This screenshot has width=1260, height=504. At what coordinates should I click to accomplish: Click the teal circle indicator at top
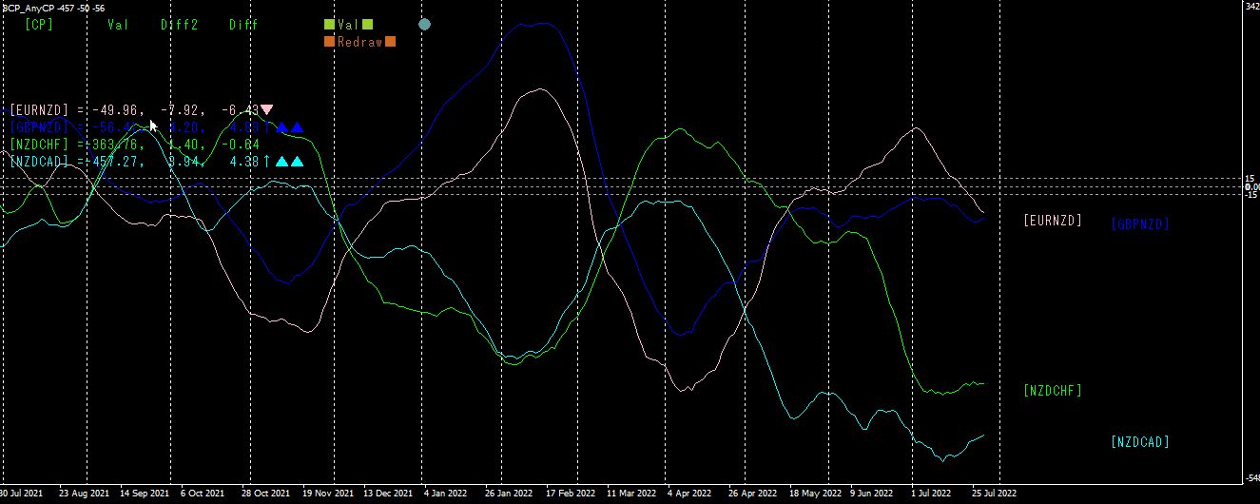[x=425, y=25]
